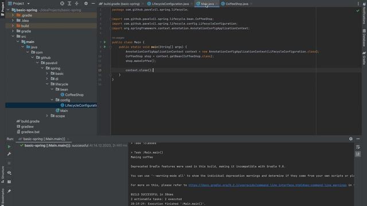Image resolution: width=367 pixels, height=206 pixels.
Task: Expand the basic package
Action: [x=47, y=74]
